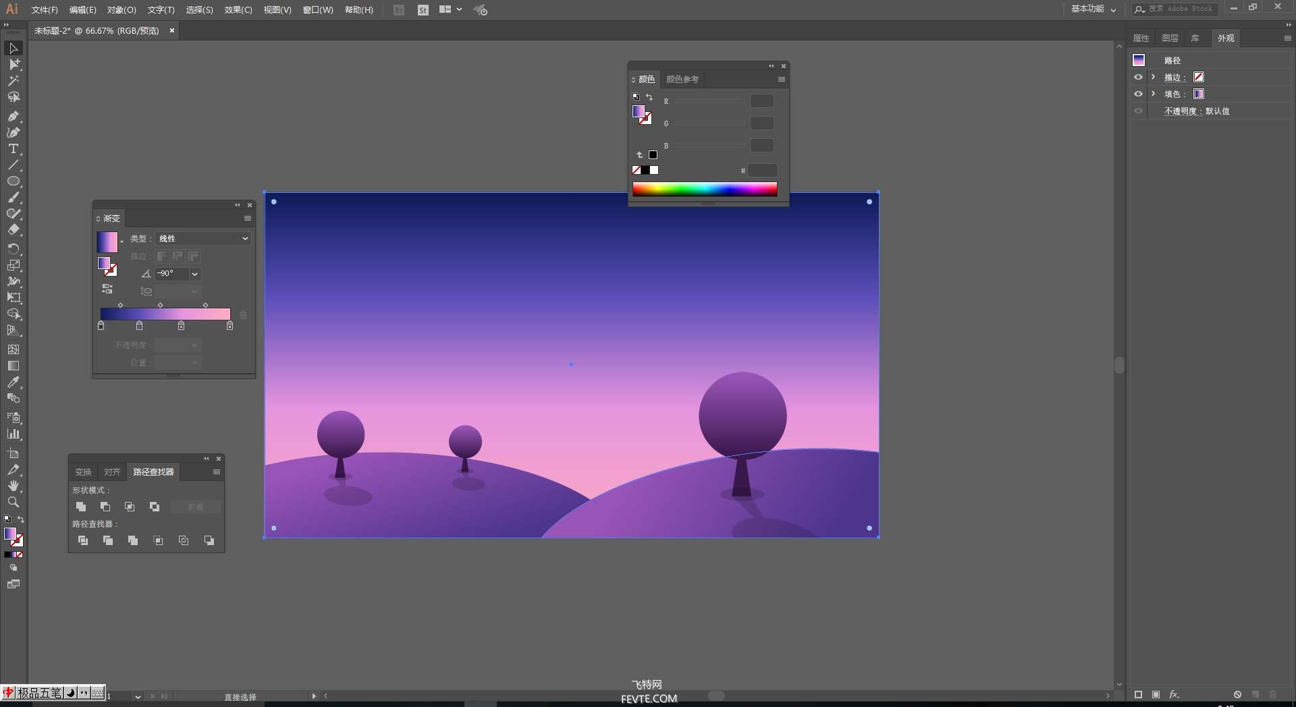Click the gradient fill swatch in gradient panel
Image resolution: width=1296 pixels, height=707 pixels.
pyautogui.click(x=107, y=242)
